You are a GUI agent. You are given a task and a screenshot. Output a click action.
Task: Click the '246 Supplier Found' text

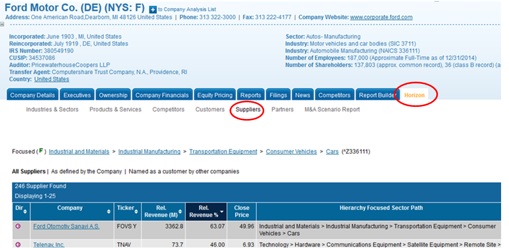pos(40,186)
